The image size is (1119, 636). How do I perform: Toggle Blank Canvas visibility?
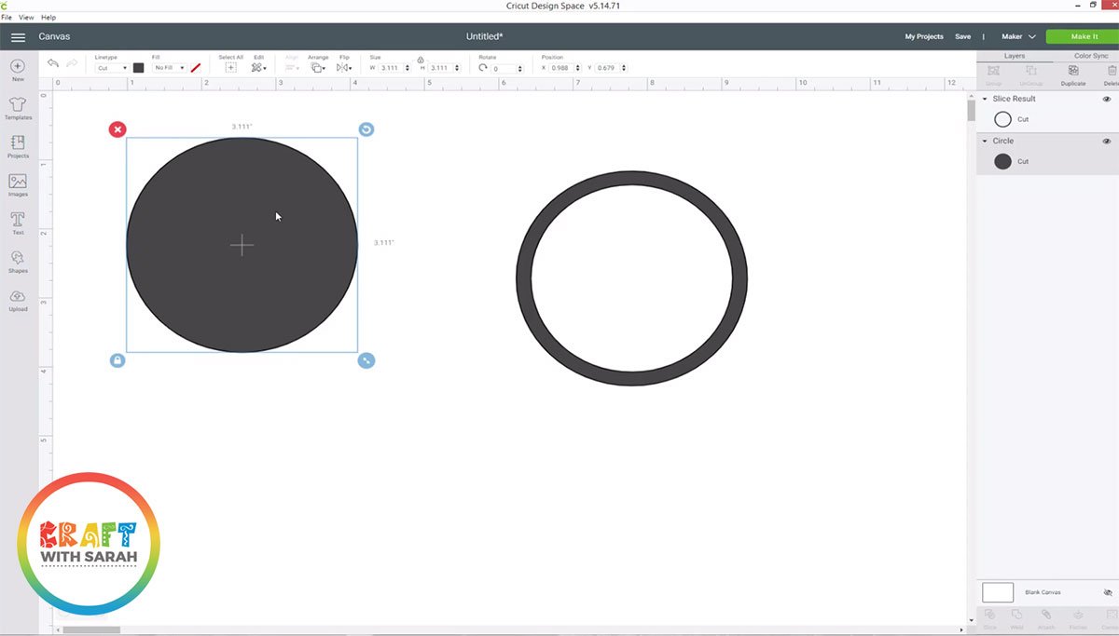point(1108,592)
